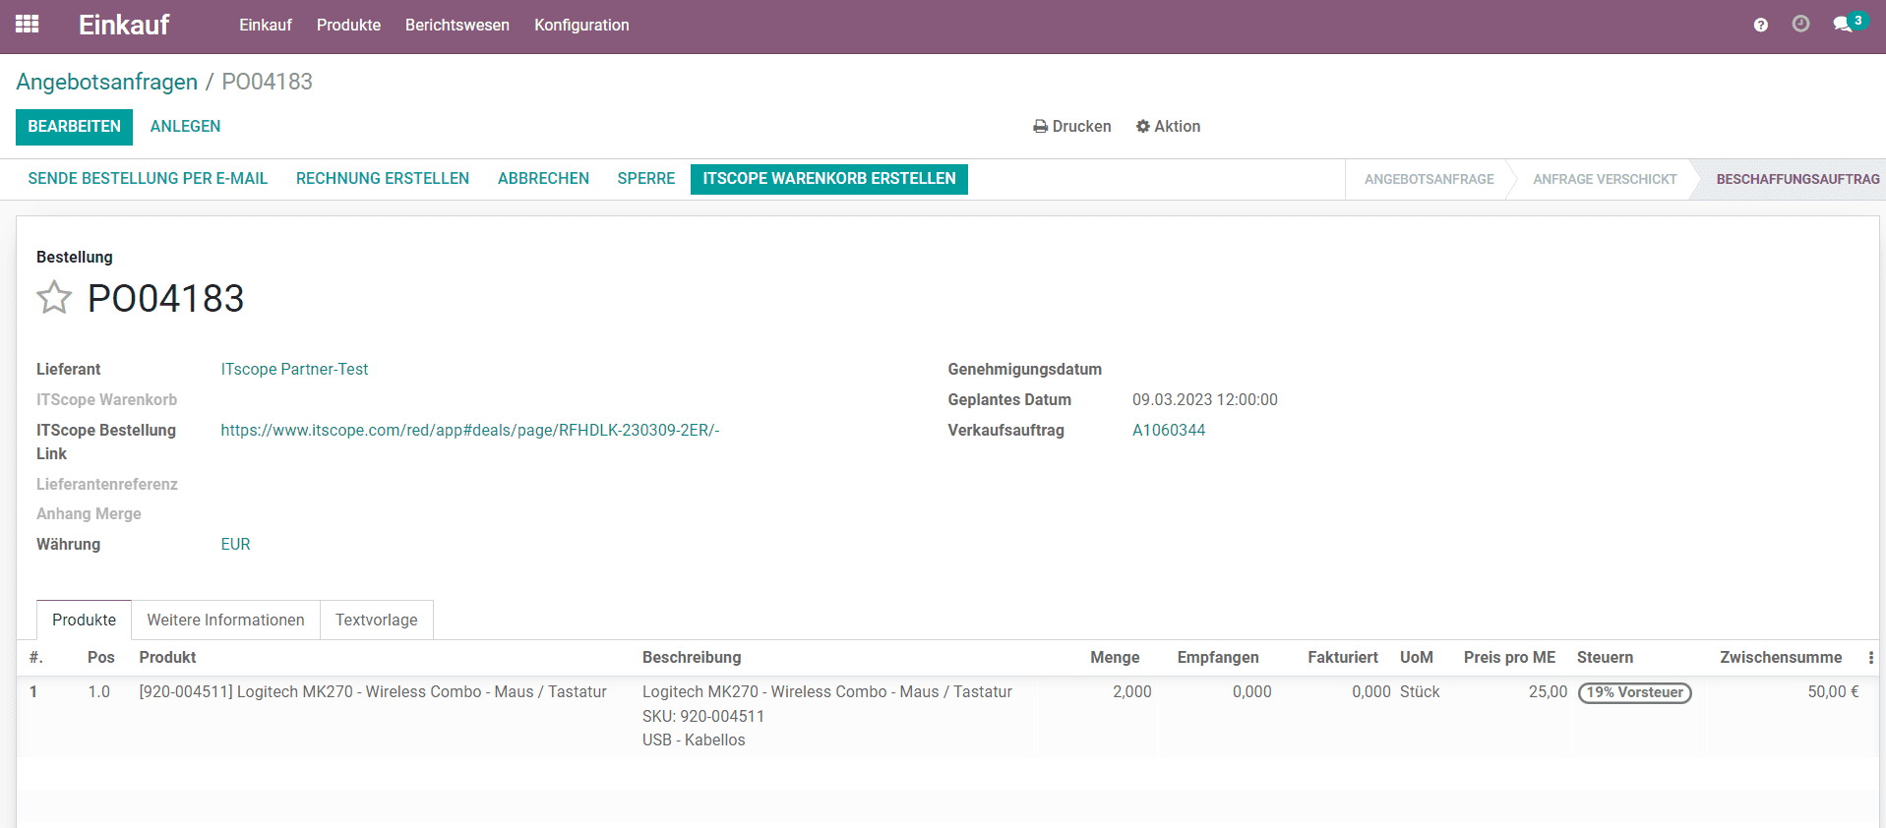1886x828 pixels.
Task: Open column options kebab menu
Action: pyautogui.click(x=1870, y=658)
